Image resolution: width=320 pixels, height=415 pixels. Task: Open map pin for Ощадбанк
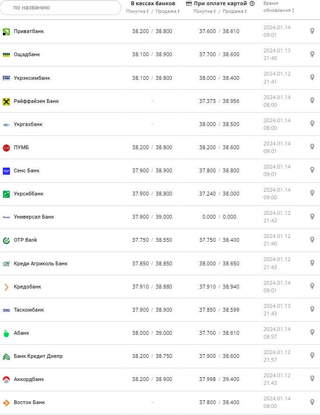pyautogui.click(x=312, y=54)
